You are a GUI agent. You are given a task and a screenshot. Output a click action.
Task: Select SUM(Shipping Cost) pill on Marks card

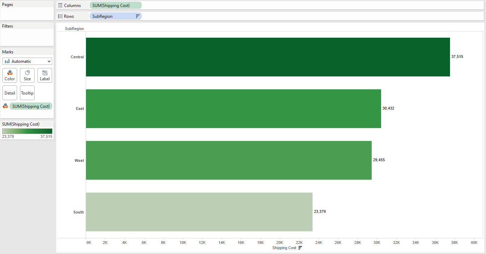coord(31,106)
